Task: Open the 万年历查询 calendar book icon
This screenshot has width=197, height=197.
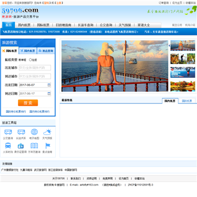Action: point(34,146)
